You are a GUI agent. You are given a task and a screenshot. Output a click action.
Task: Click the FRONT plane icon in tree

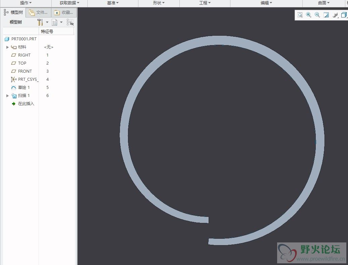tap(14, 71)
